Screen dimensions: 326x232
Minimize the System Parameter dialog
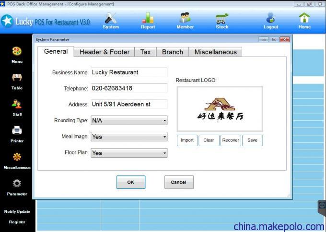[263, 39]
